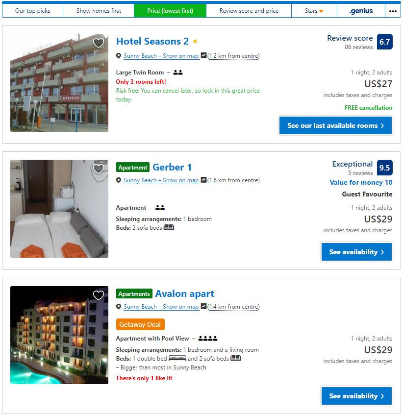
Task: Click the map icon beside Hotel Seasons 2 link
Action: [203, 55]
